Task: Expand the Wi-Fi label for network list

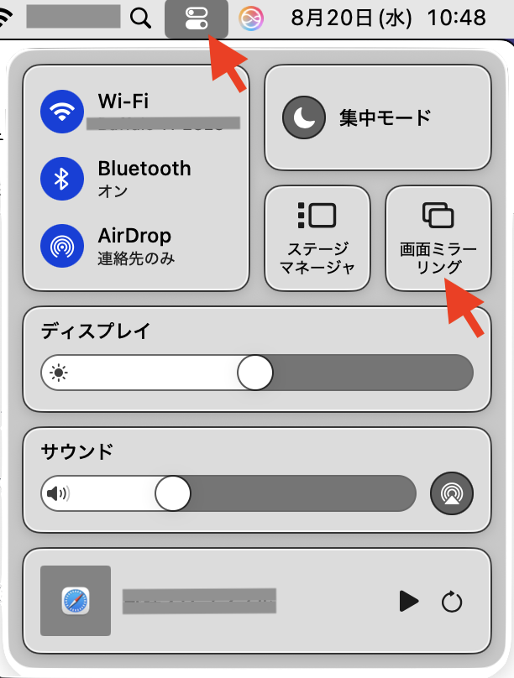Action: click(x=123, y=102)
